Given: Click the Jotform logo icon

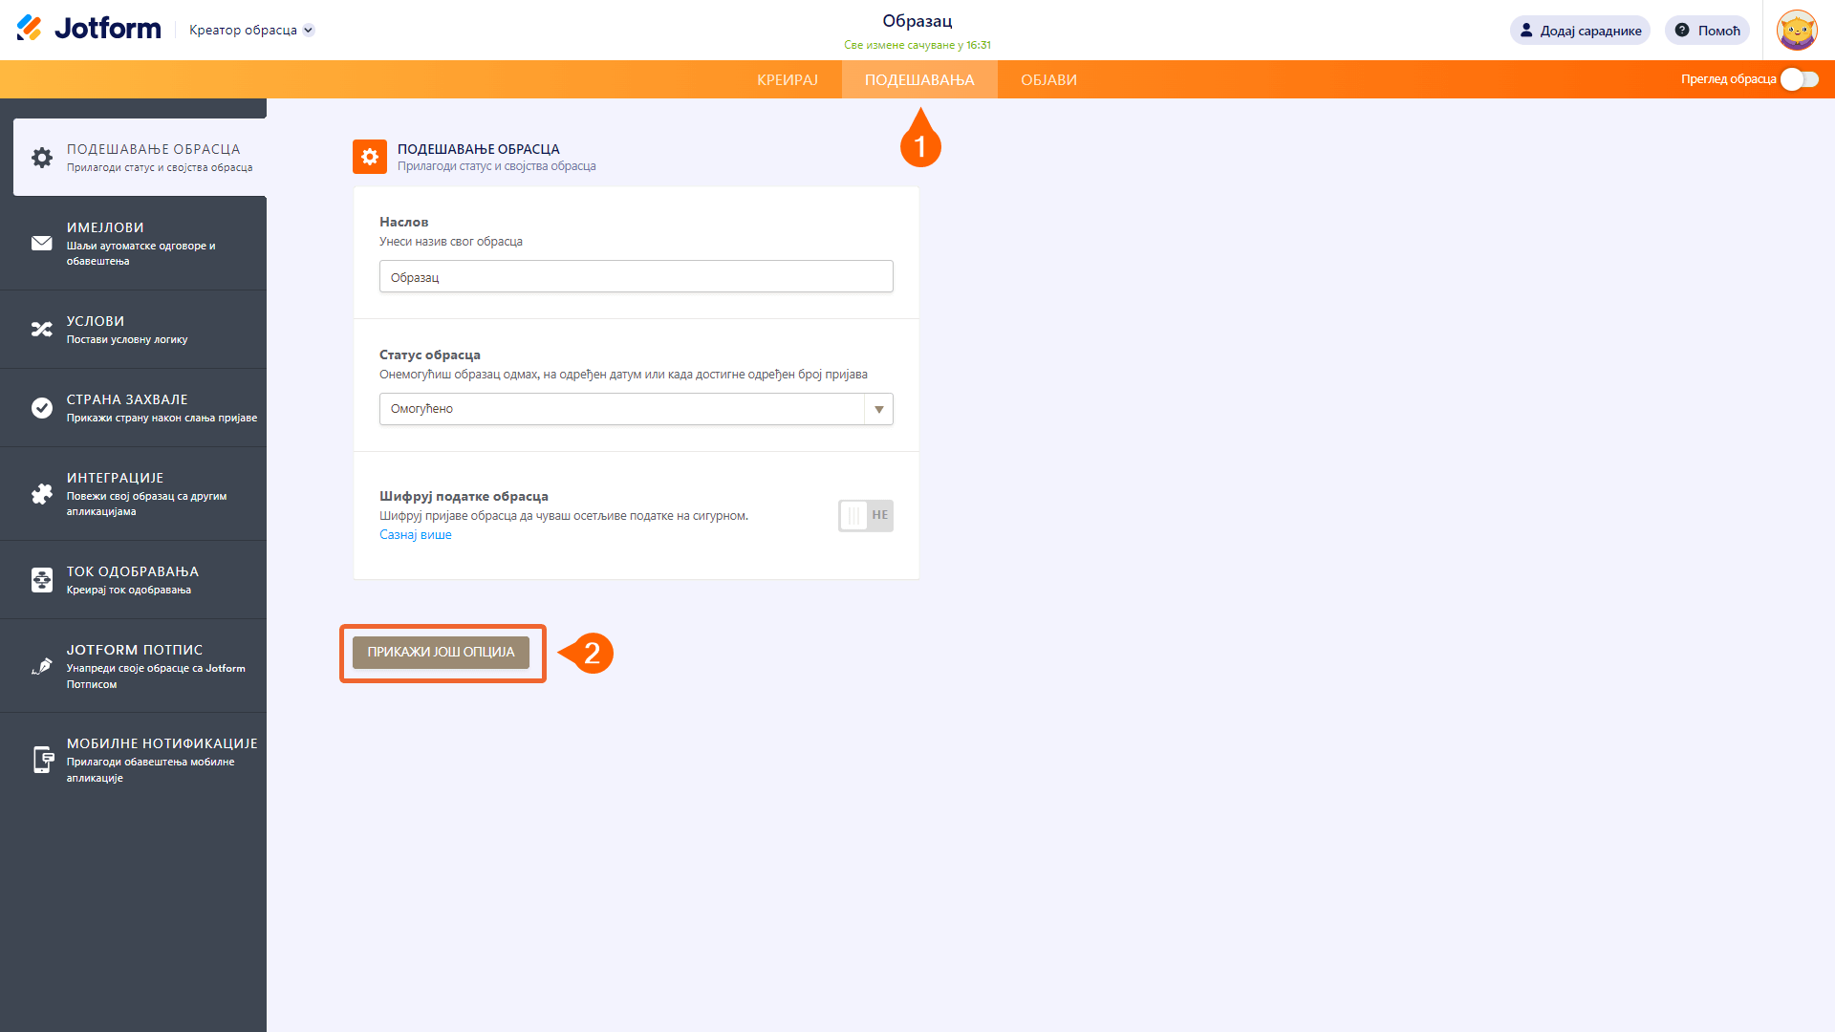Looking at the screenshot, I should 30,29.
